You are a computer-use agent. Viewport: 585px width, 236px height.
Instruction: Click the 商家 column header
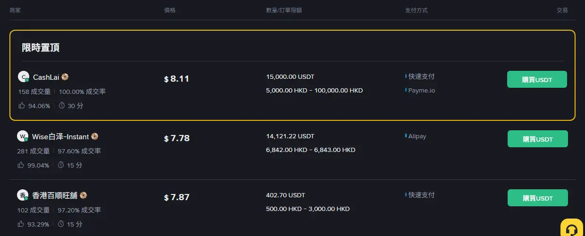click(x=15, y=10)
